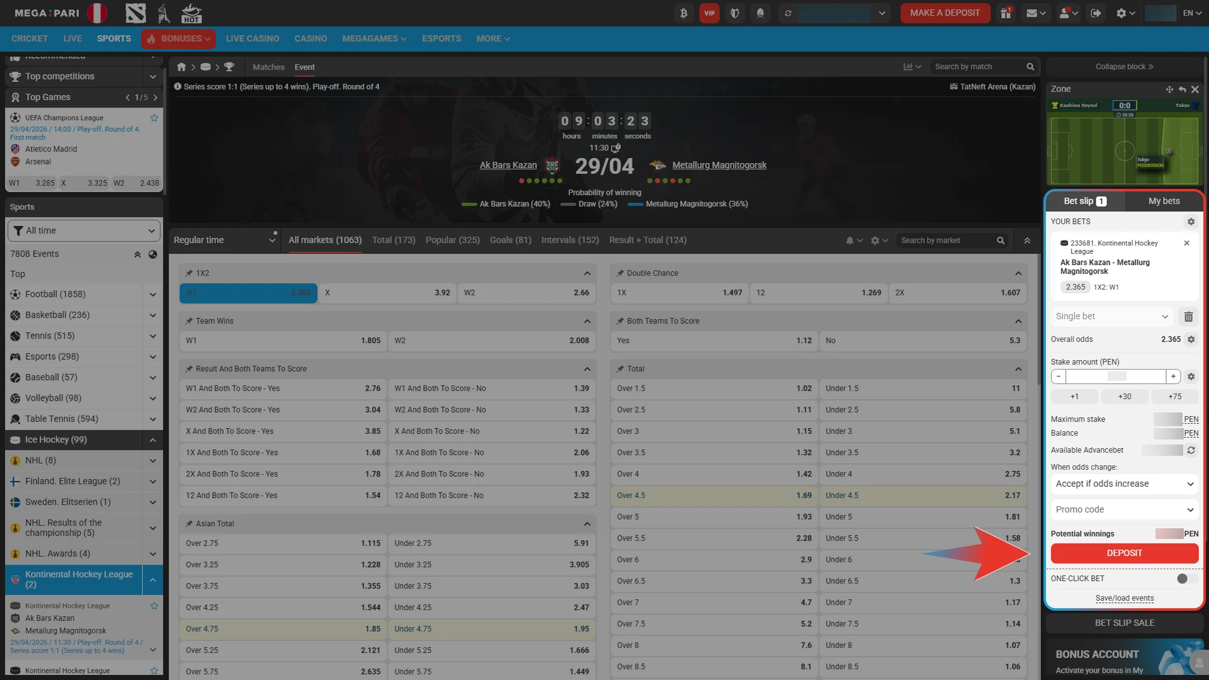Click Collapse block link
Viewport: 1209px width, 680px height.
tap(1124, 67)
